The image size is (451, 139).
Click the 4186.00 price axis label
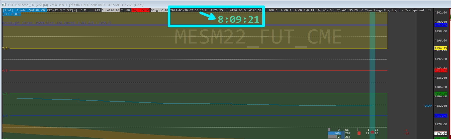tap(441, 87)
